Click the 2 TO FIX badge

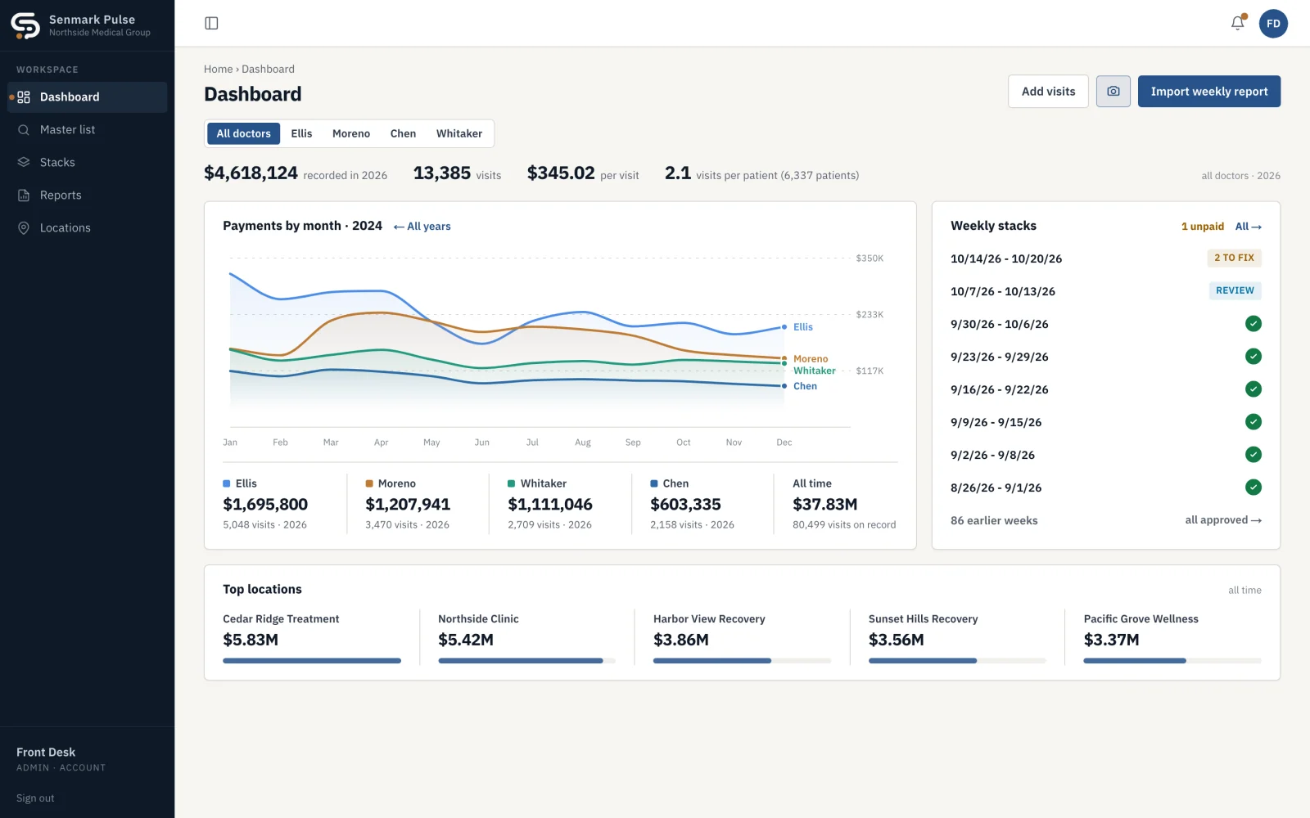(x=1234, y=258)
